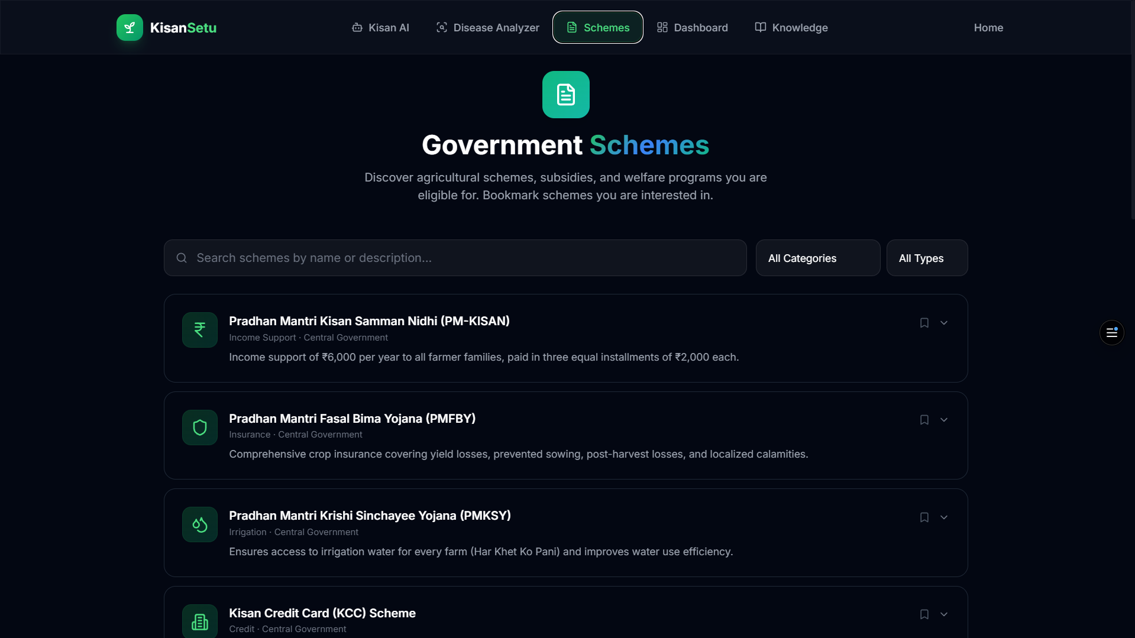Switch to the Dashboard tab
Screen dimensions: 1135x638
tap(692, 27)
